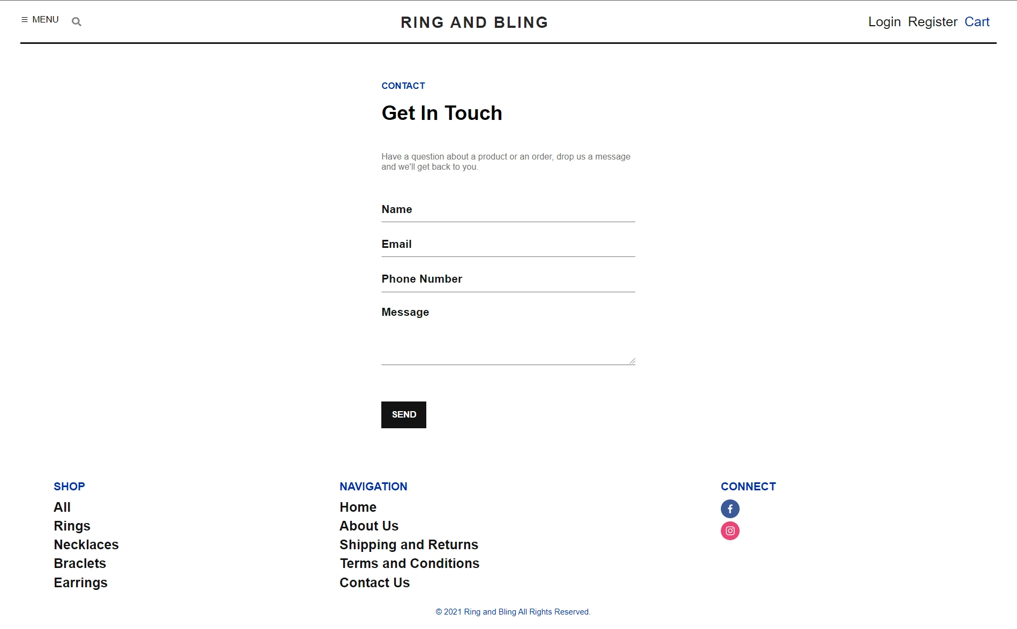Click the CONNECT footer heading
Viewport: 1017px width, 629px height.
coord(748,487)
